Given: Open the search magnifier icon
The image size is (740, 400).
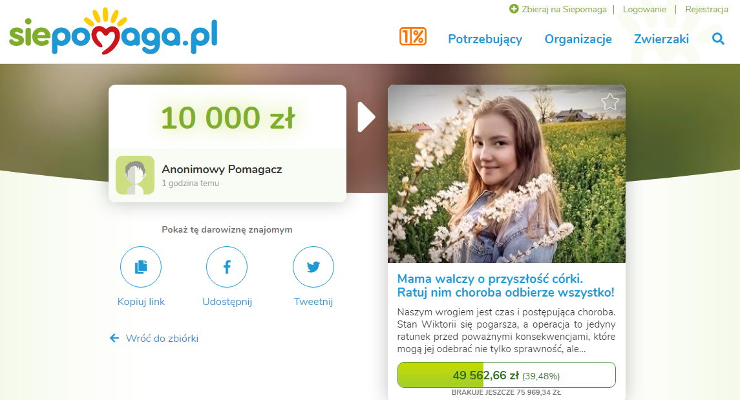Looking at the screenshot, I should [x=718, y=39].
